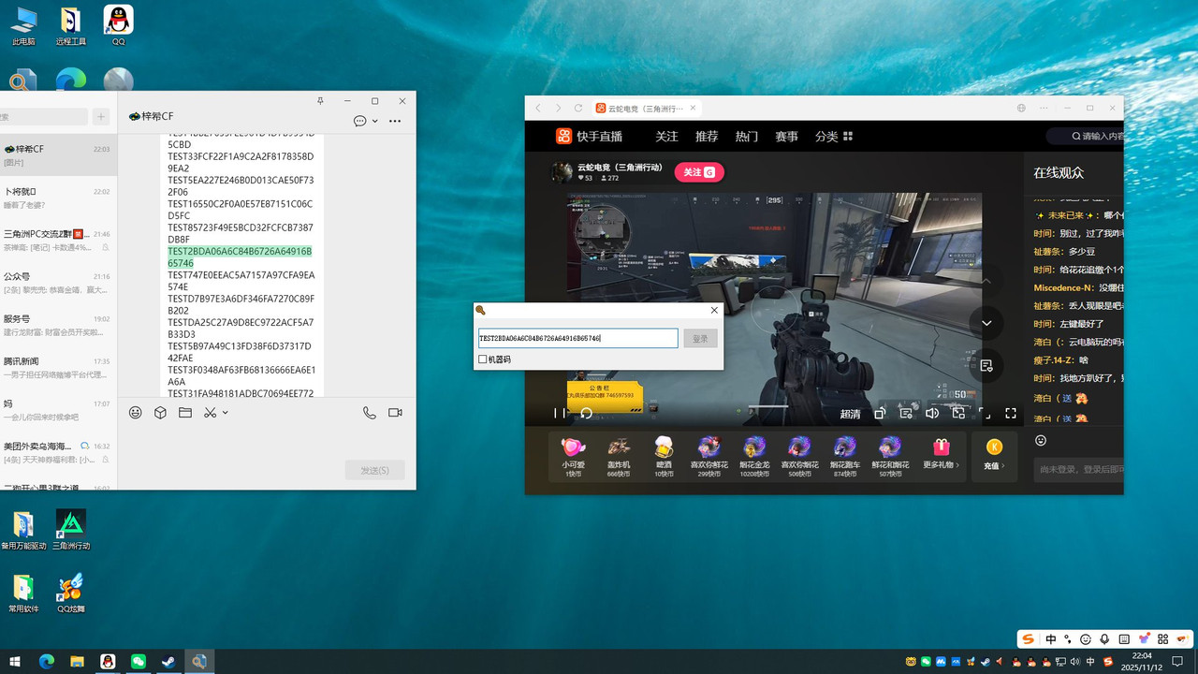Open the Windows Start menu
1198x674 pixels.
tap(15, 661)
